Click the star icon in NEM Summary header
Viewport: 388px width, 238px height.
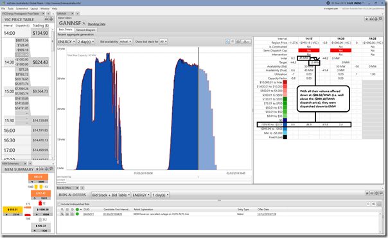pos(37,169)
